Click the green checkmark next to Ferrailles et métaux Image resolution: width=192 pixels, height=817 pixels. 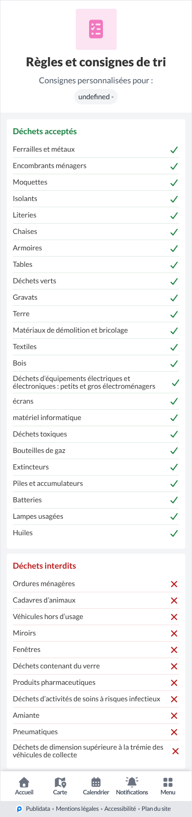coord(174,150)
